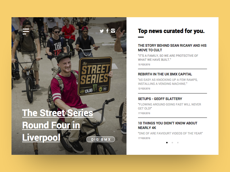Click the "Faviourt videos of the year" quote
230x172 pixels.
click(170, 133)
